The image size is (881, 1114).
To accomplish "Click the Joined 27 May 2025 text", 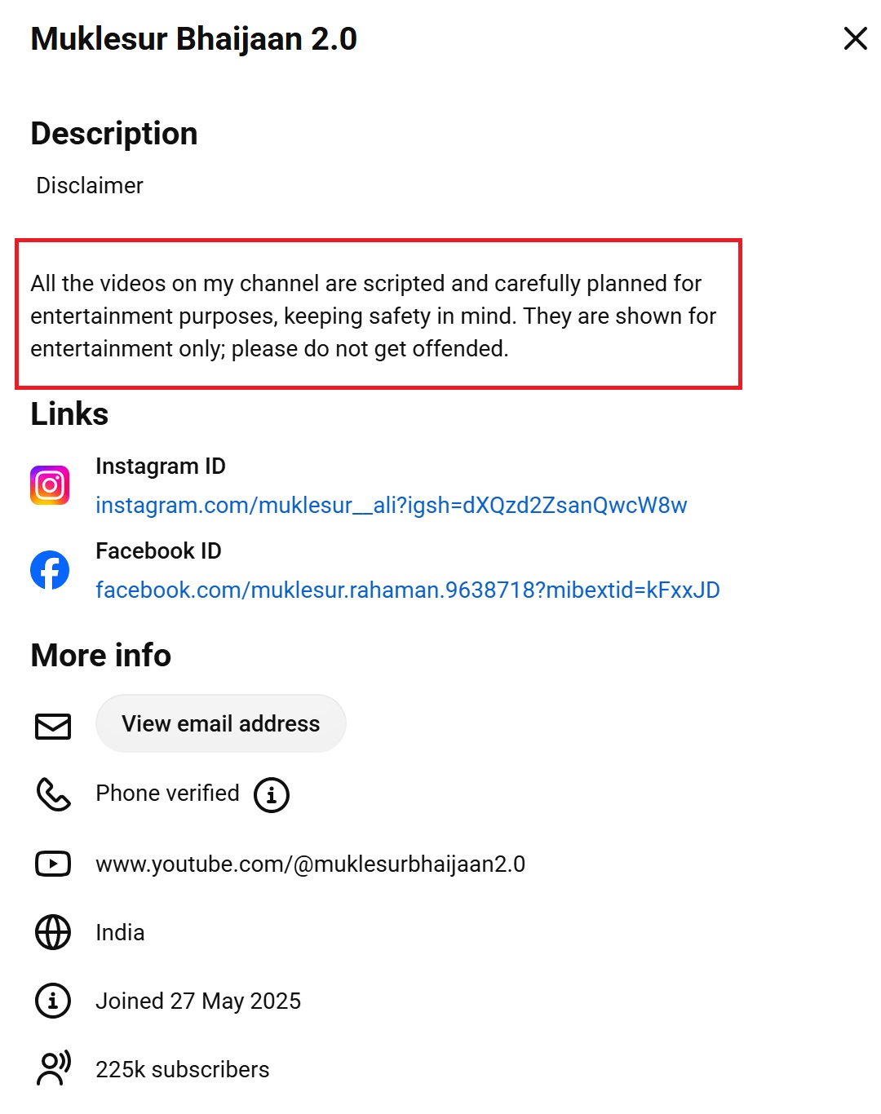I will pos(198,1001).
